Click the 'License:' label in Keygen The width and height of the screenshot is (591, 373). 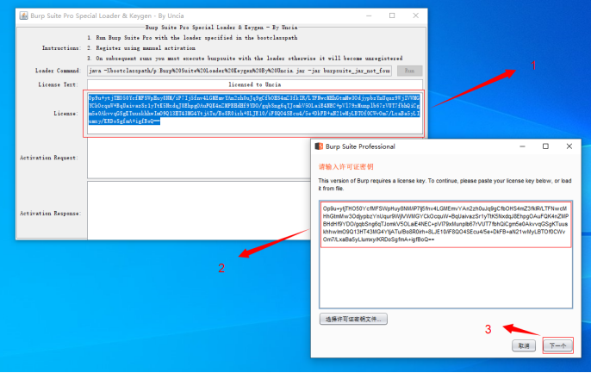point(66,114)
